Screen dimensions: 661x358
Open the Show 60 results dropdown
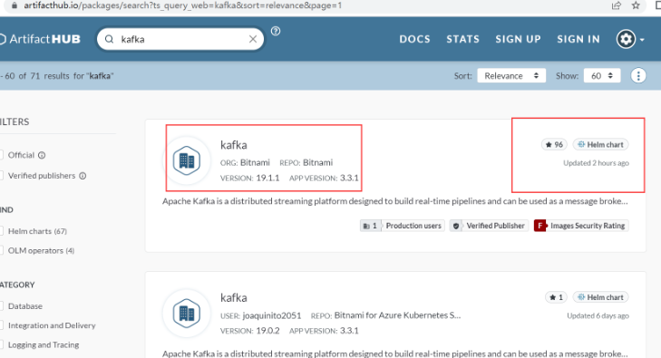[602, 76]
